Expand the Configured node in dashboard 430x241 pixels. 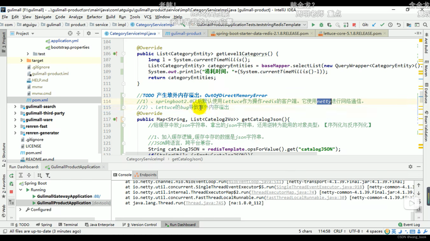pyautogui.click(x=20, y=209)
